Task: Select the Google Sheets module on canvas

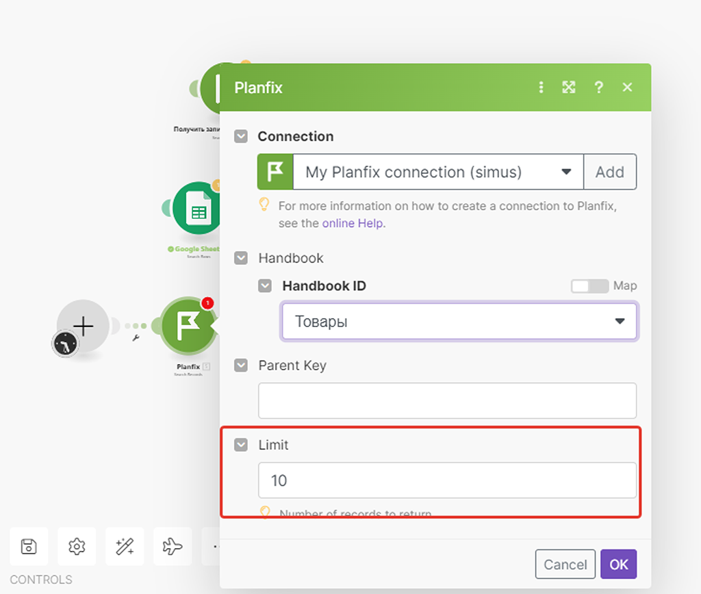Action: tap(197, 208)
